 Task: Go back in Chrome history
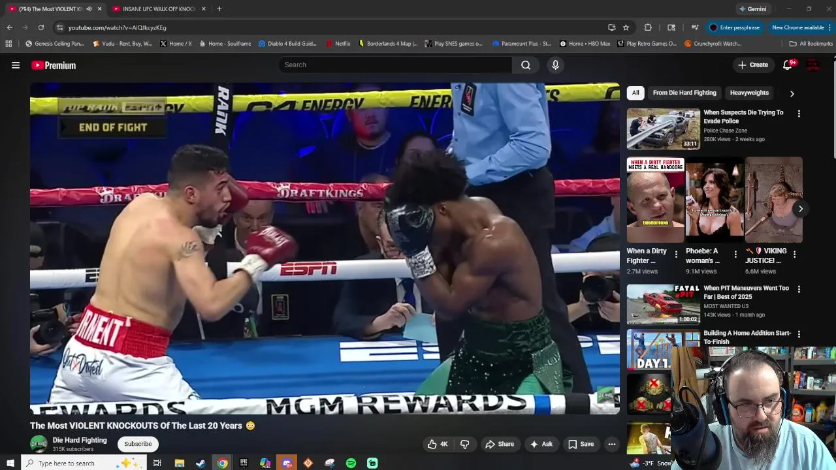coord(10,27)
